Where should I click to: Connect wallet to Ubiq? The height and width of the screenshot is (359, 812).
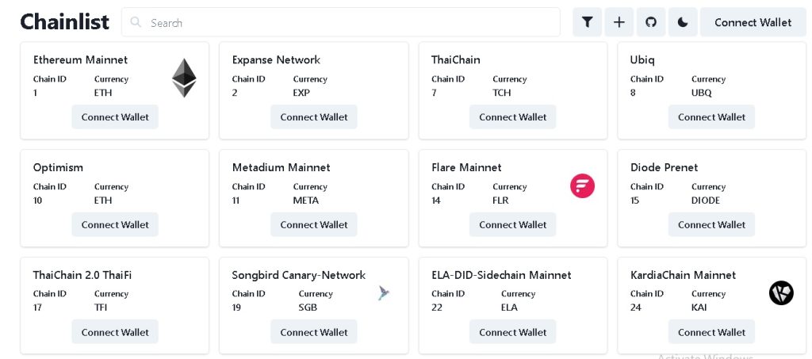(712, 117)
